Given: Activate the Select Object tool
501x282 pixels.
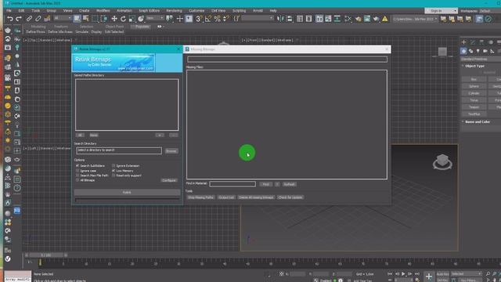Looking at the screenshot, I should pos(77,19).
